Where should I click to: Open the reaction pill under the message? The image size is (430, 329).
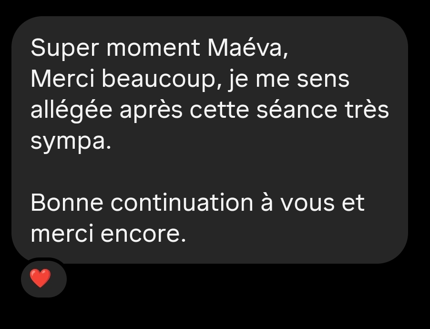point(44,279)
